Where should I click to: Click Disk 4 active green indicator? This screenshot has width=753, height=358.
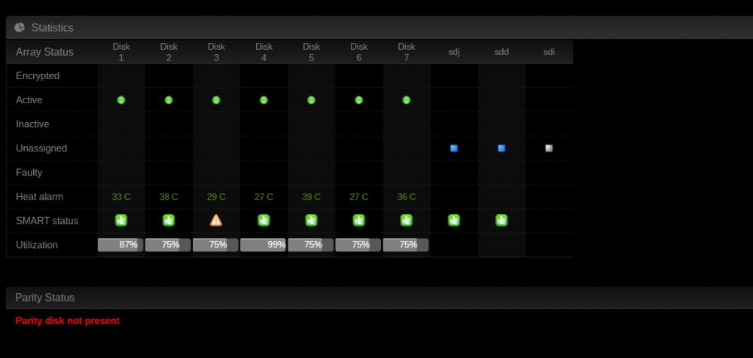(264, 100)
